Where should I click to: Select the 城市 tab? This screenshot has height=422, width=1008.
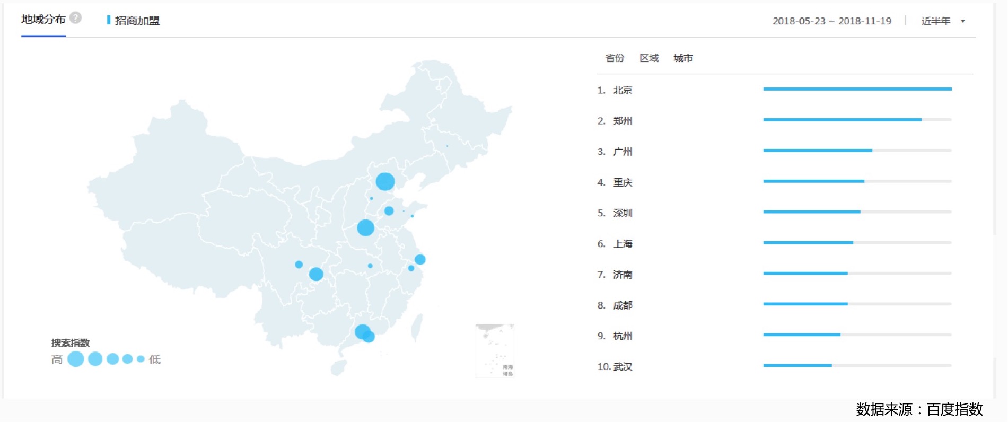[x=683, y=58]
